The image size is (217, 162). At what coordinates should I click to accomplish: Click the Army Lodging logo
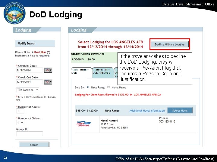83,124
